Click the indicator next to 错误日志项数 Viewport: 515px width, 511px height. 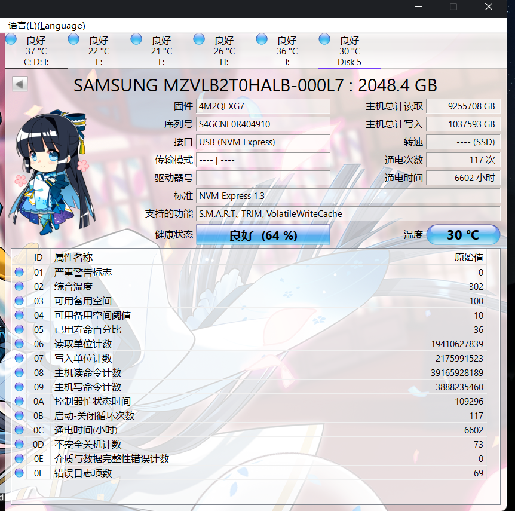point(19,473)
